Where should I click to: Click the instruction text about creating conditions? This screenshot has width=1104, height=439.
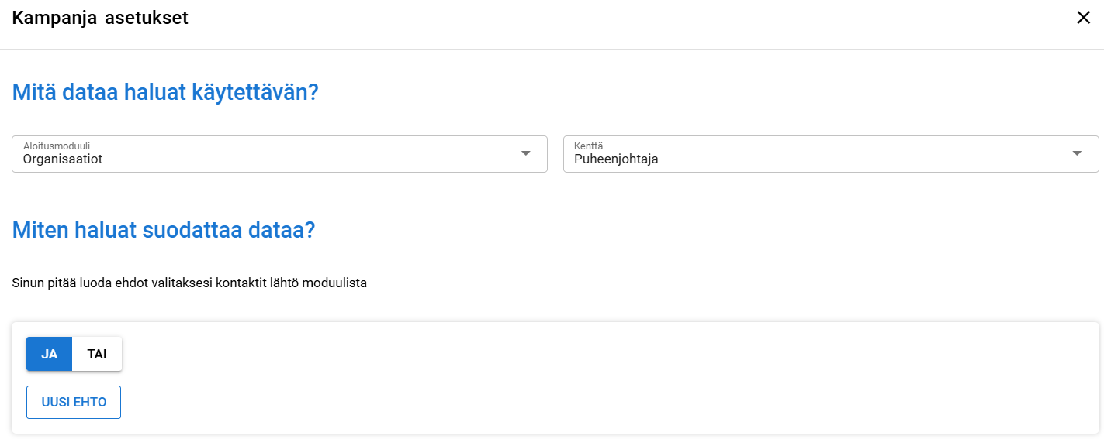[189, 283]
